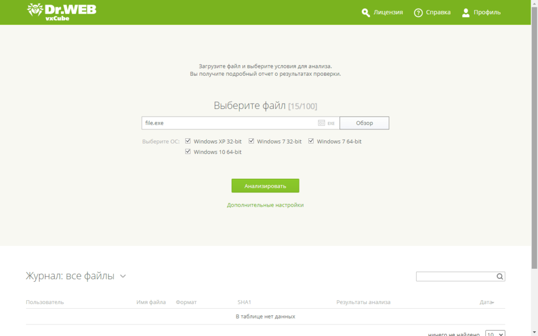The width and height of the screenshot is (538, 336).
Task: Click the question mark help icon
Action: click(418, 13)
